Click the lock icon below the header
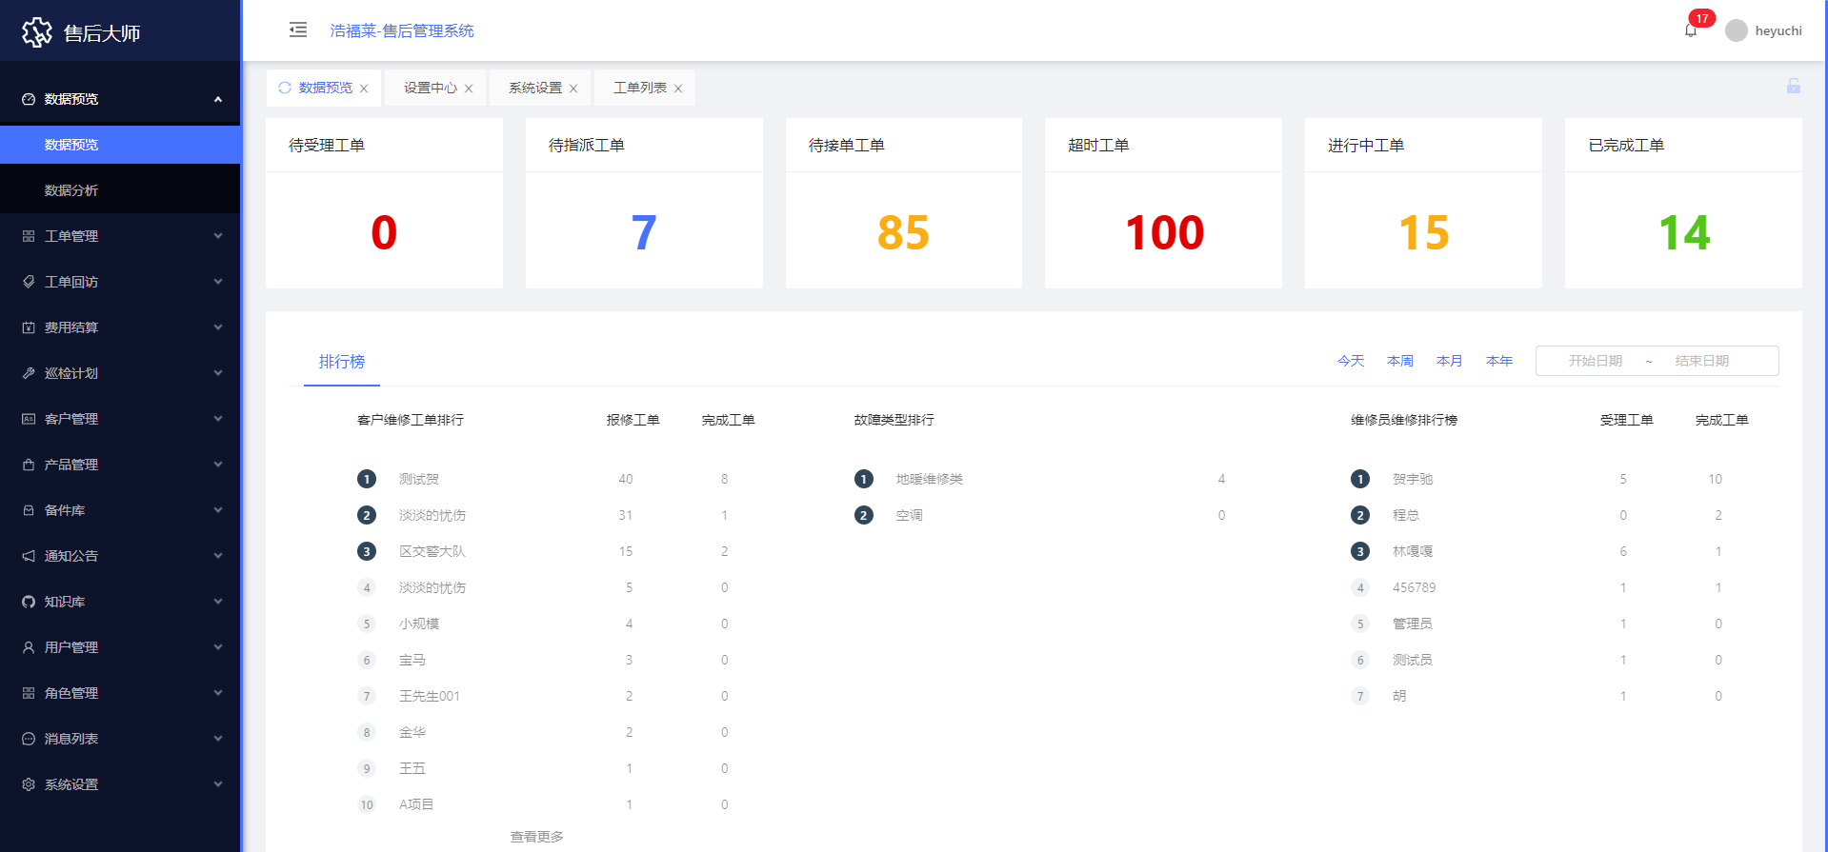The height and width of the screenshot is (852, 1828). pyautogui.click(x=1793, y=87)
